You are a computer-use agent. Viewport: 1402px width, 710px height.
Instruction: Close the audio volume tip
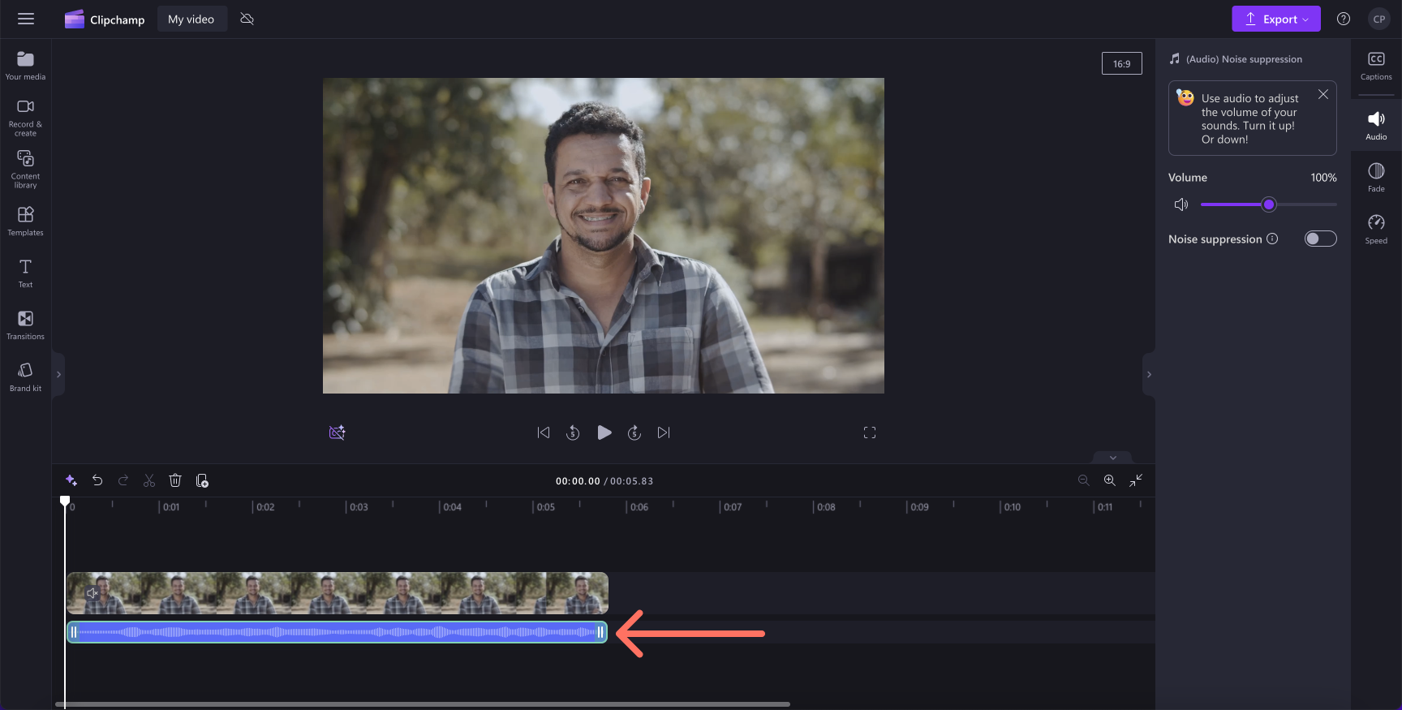(x=1323, y=94)
